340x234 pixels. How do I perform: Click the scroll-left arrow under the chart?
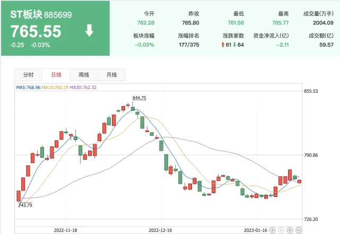273,230
